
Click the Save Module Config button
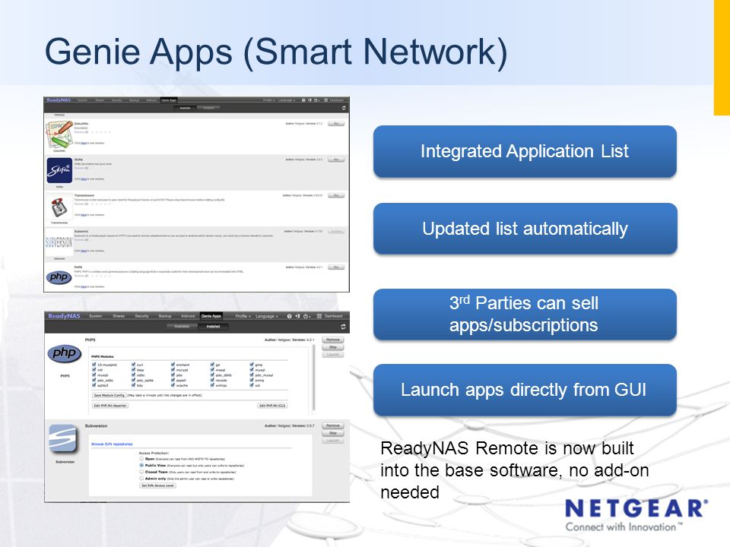pyautogui.click(x=109, y=395)
